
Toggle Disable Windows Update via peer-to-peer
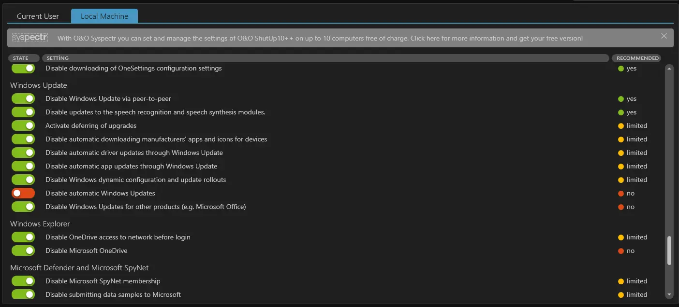tap(23, 98)
